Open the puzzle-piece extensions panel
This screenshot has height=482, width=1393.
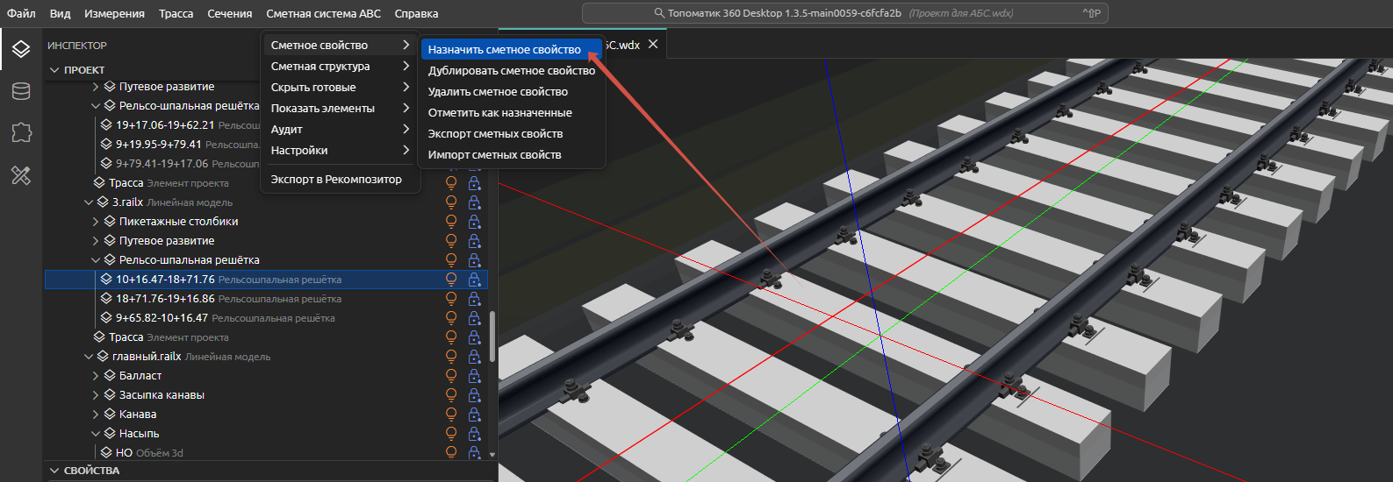pos(21,132)
